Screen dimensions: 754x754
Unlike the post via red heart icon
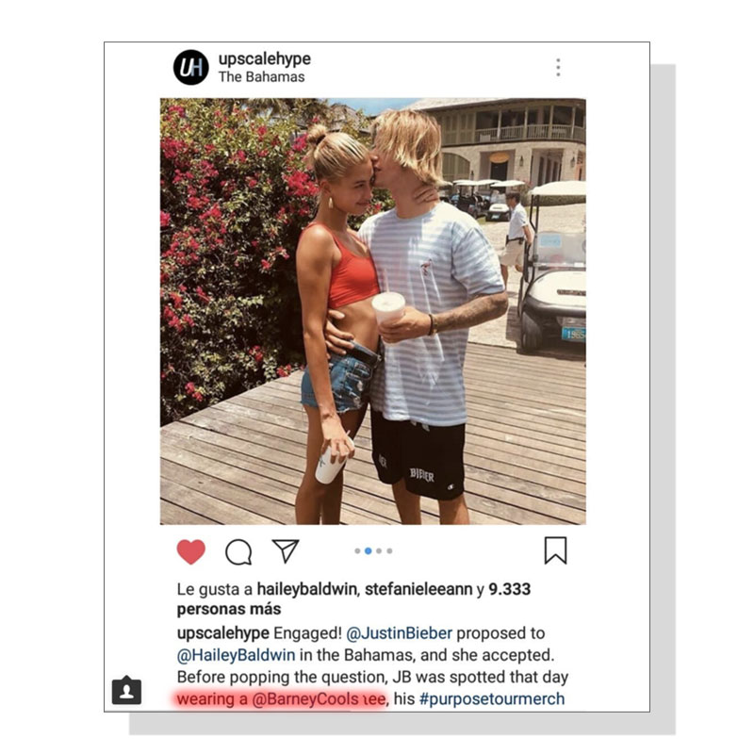(x=191, y=551)
